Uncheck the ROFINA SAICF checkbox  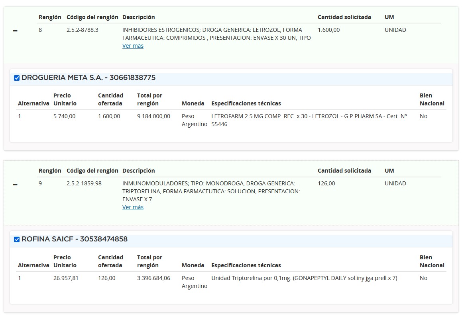coord(17,239)
